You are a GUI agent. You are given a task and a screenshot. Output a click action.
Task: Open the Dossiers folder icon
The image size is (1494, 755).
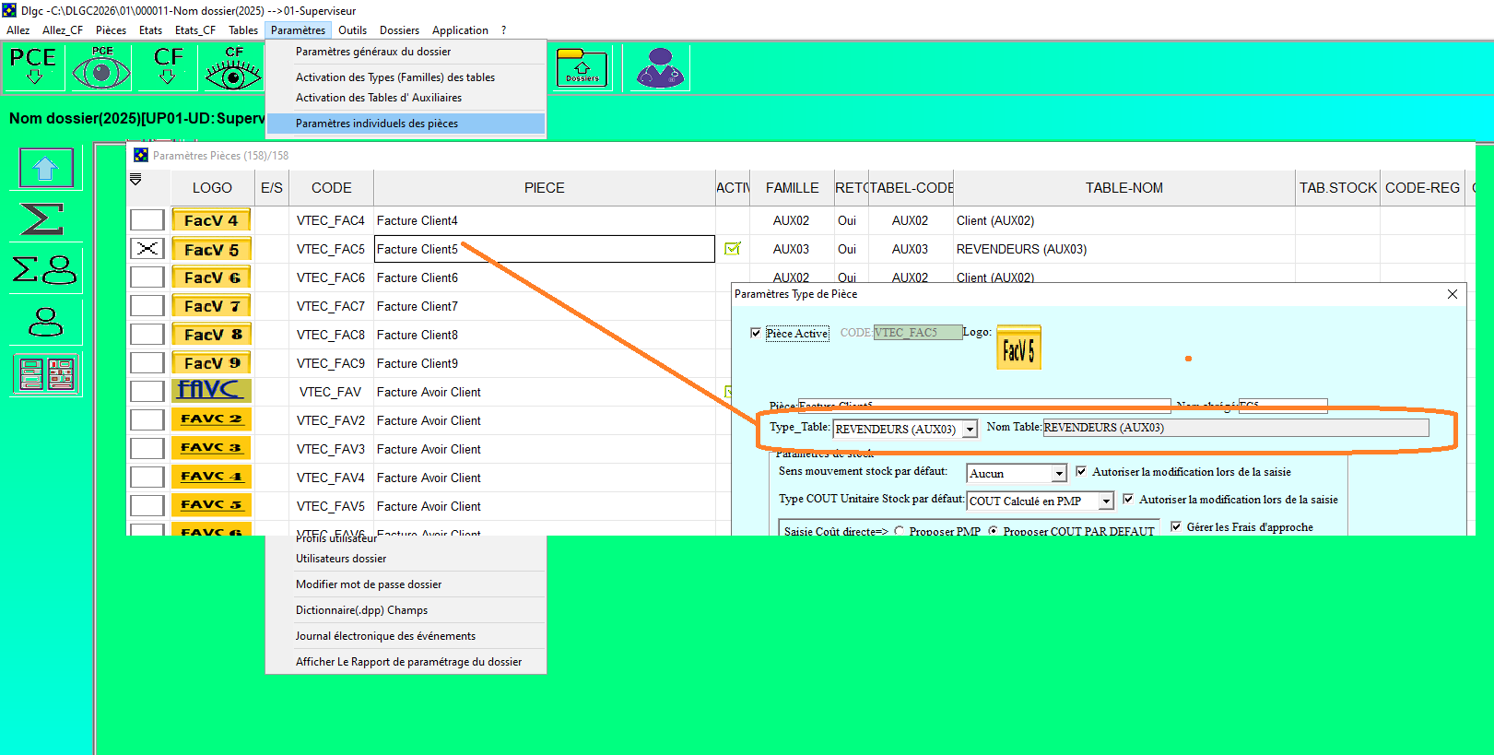coord(582,68)
